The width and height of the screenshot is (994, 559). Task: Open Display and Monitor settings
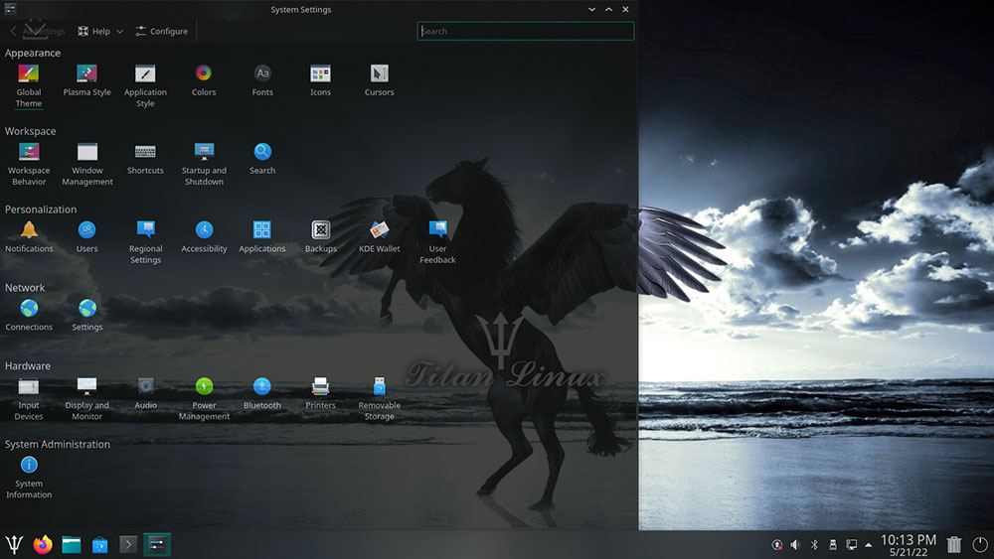[87, 387]
